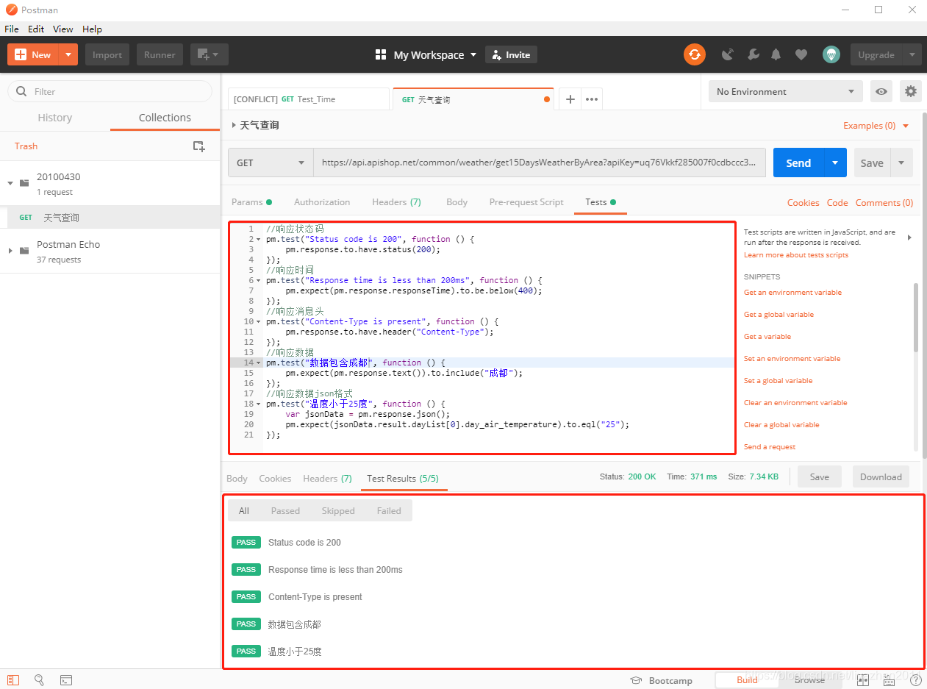Open the user avatar menu
The image size is (927, 689).
click(831, 54)
